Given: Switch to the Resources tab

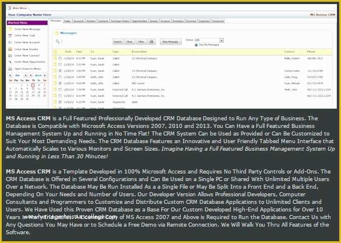Looking at the screenshot, I should pyautogui.click(x=217, y=21).
